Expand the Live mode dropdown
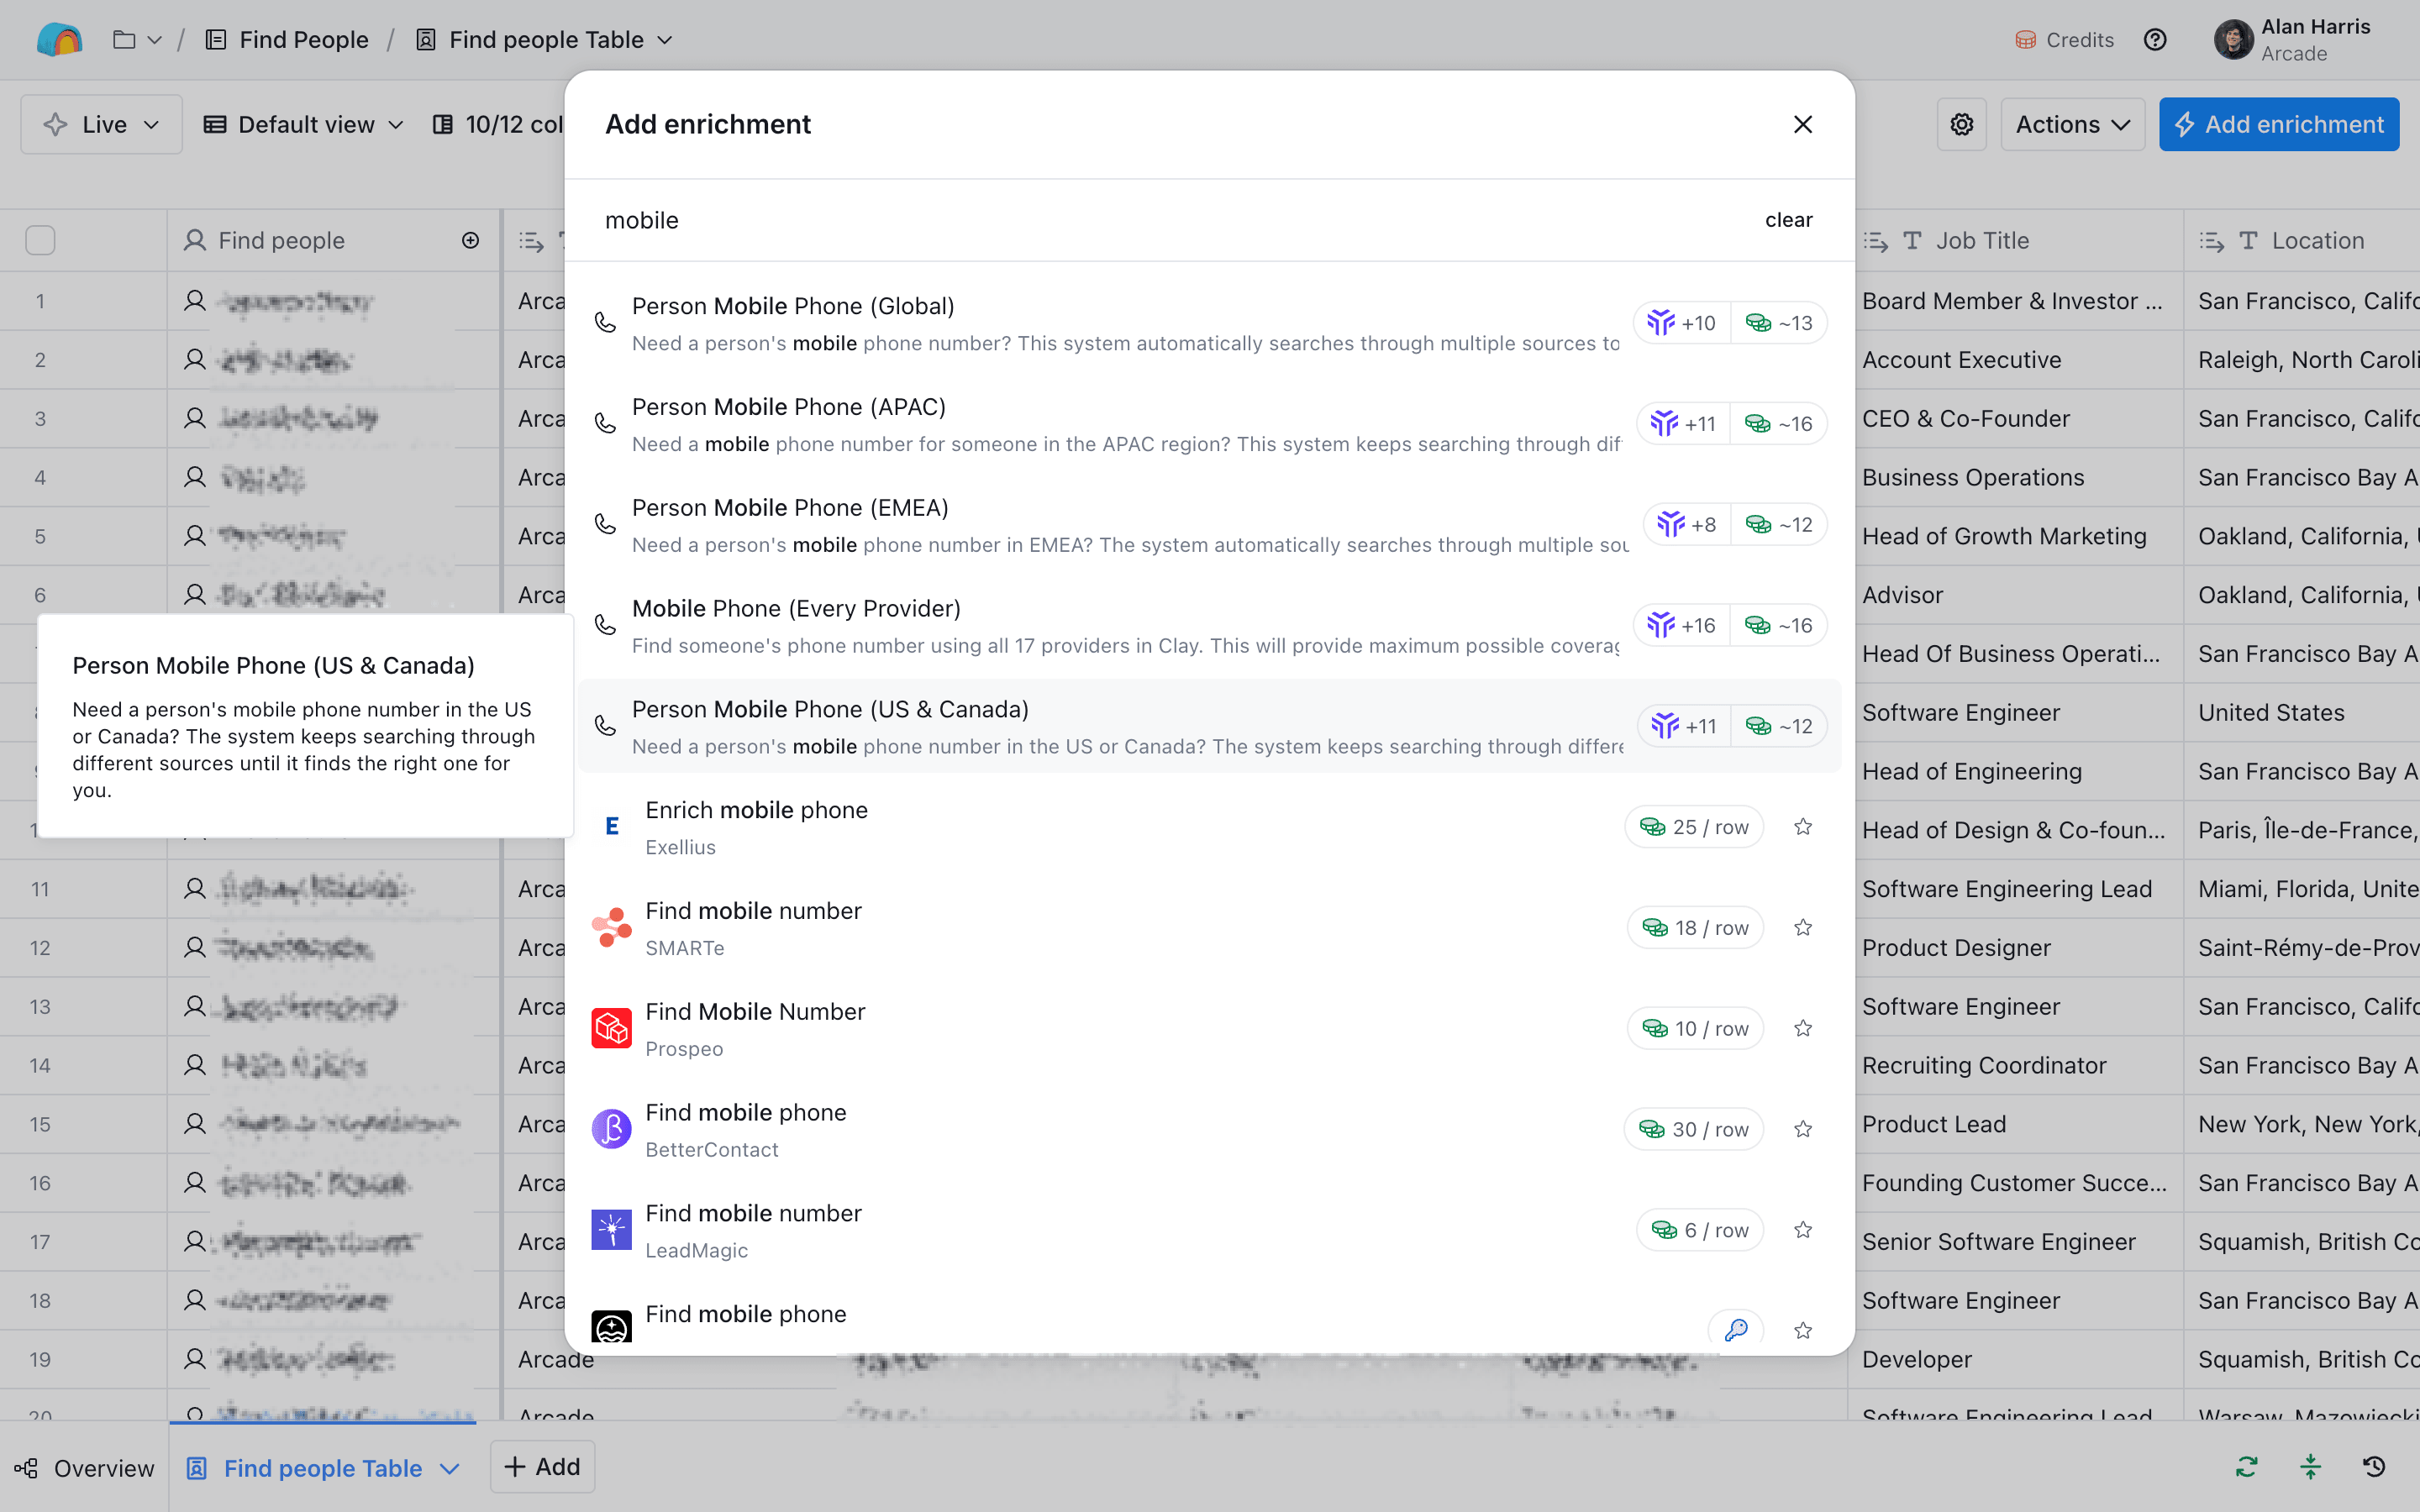Viewport: 2420px width, 1512px height. tap(101, 124)
